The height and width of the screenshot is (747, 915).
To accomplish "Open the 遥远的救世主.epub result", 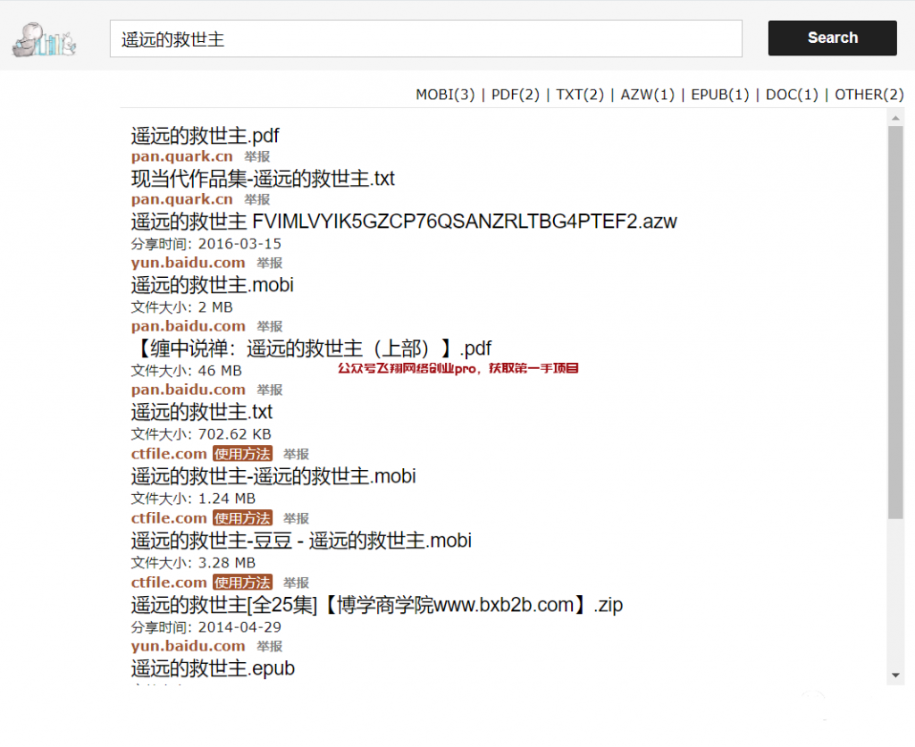I will click(213, 668).
